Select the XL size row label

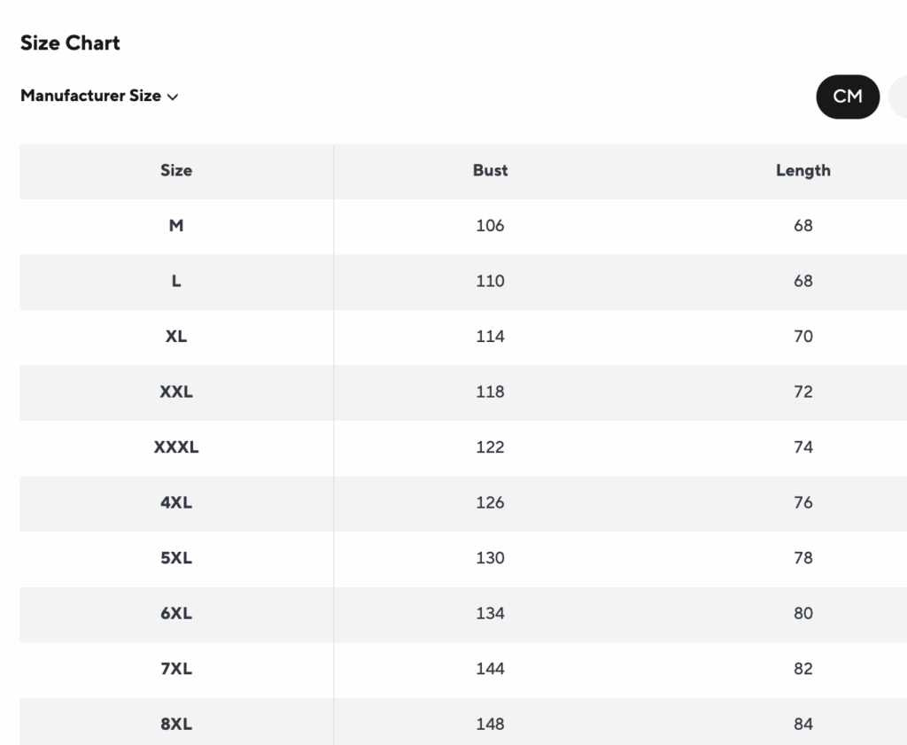point(176,337)
